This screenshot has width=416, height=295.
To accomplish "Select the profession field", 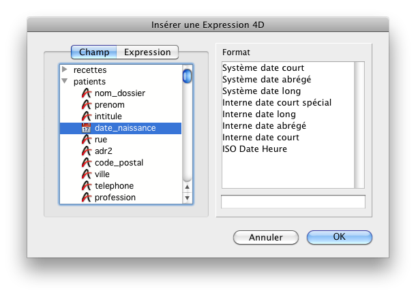I will pyautogui.click(x=121, y=198).
